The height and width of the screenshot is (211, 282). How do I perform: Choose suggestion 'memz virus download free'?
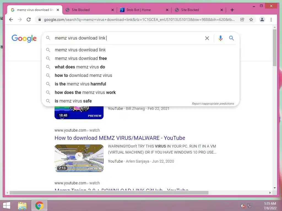point(140,58)
